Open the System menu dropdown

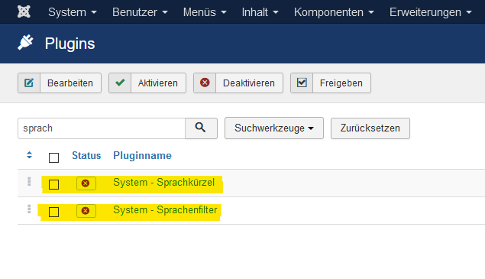(73, 12)
